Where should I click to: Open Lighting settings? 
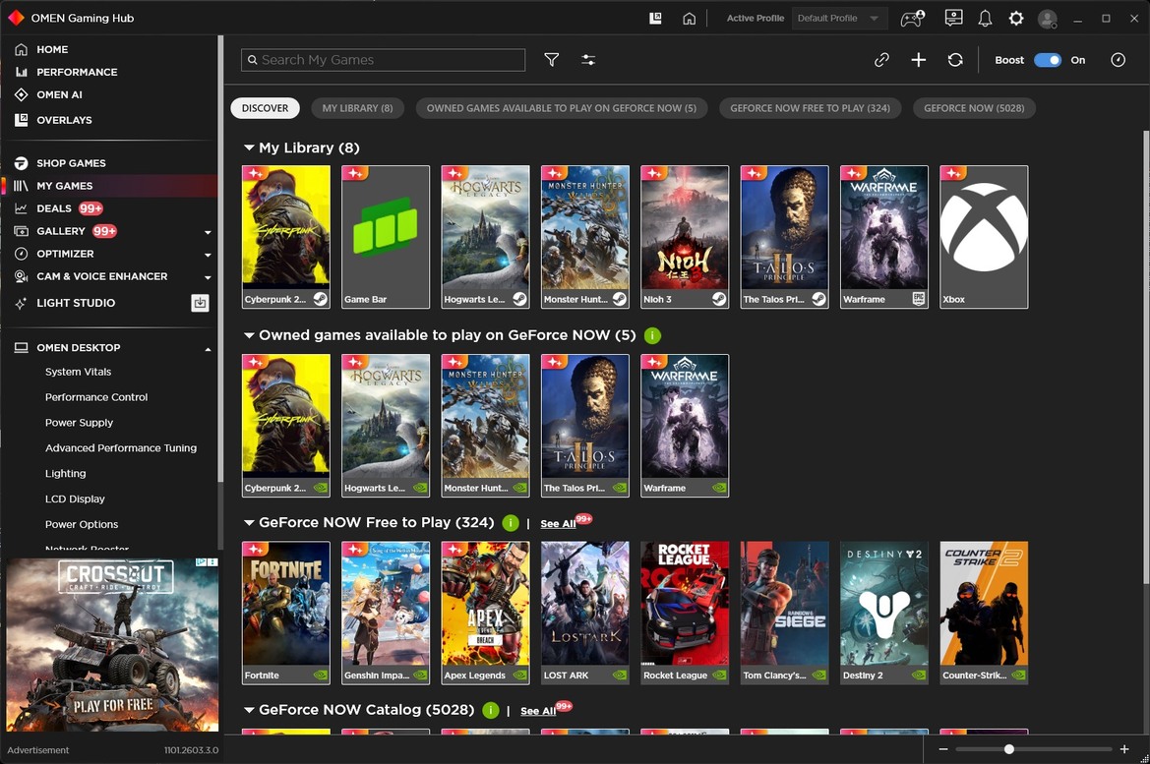65,474
